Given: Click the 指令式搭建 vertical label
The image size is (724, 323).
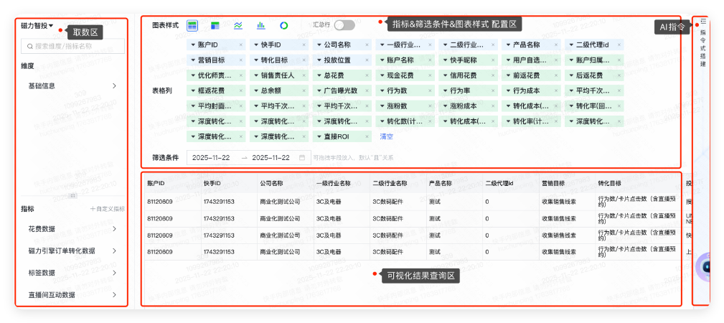Looking at the screenshot, I should tap(703, 48).
